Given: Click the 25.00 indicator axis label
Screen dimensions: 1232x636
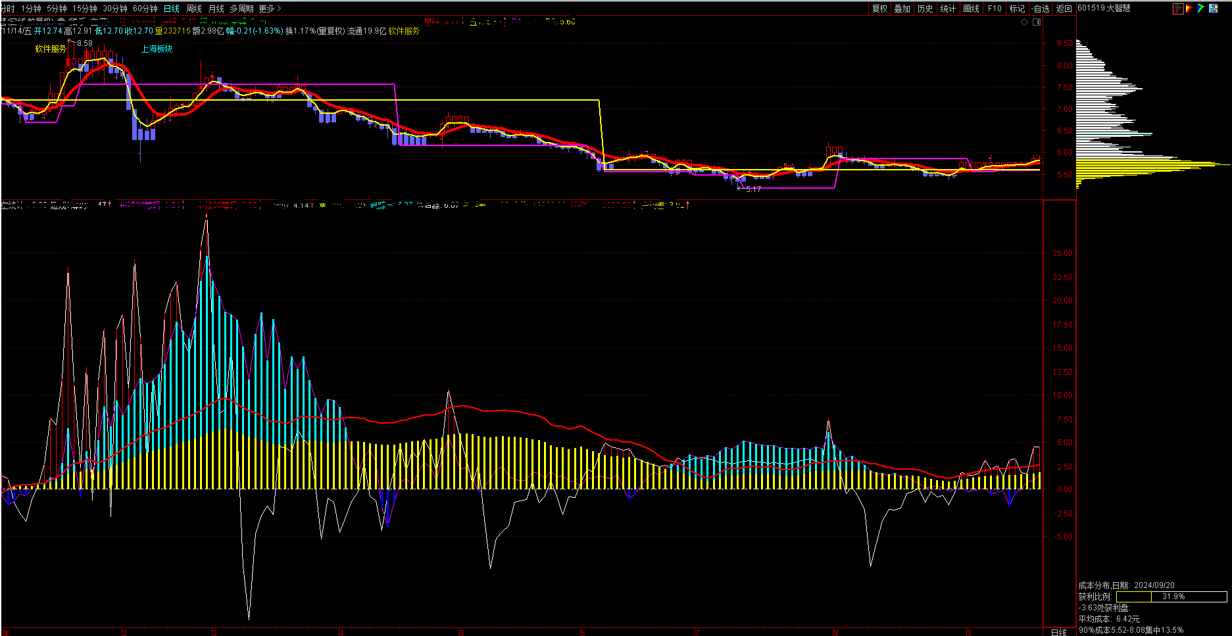Looking at the screenshot, I should [x=1063, y=253].
